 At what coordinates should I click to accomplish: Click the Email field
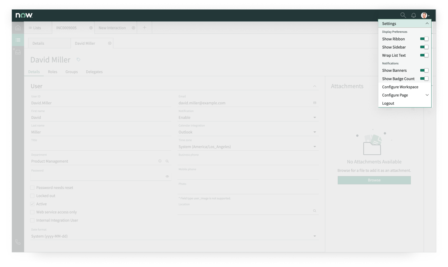[x=248, y=103]
